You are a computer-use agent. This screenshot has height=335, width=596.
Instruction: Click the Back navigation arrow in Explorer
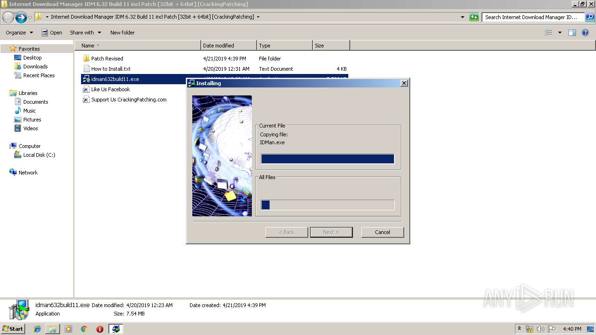8,17
